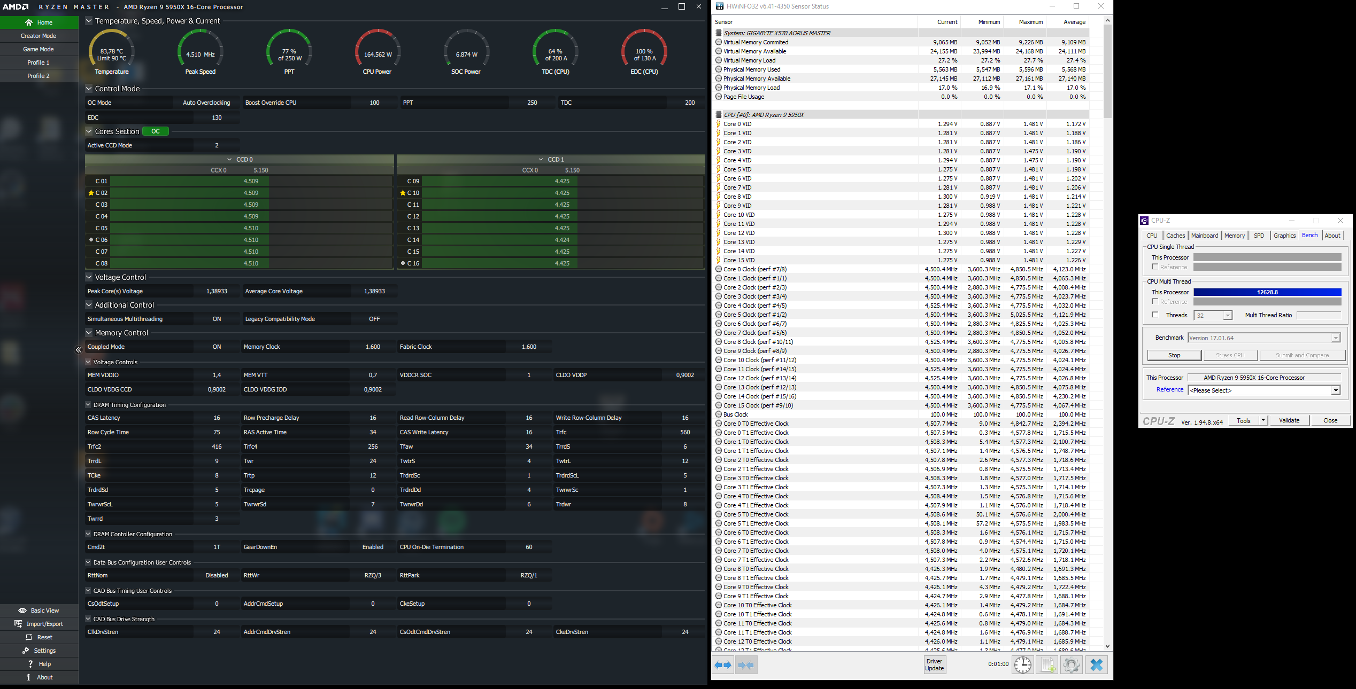
Task: Click the Close button in CPU-Z footer
Action: [1330, 420]
